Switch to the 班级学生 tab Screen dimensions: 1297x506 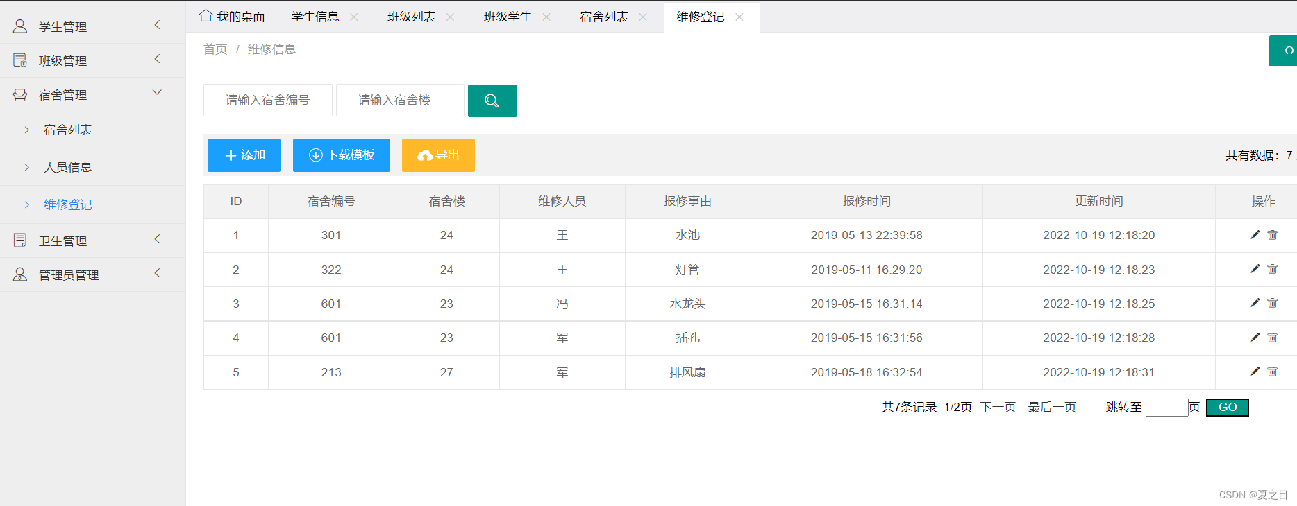tap(508, 17)
